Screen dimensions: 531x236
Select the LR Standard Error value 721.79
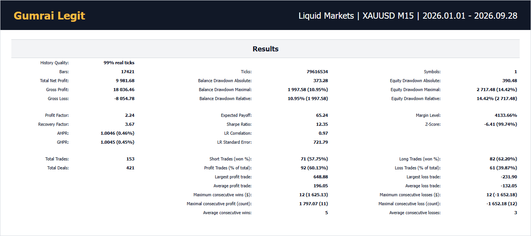pyautogui.click(x=321, y=142)
